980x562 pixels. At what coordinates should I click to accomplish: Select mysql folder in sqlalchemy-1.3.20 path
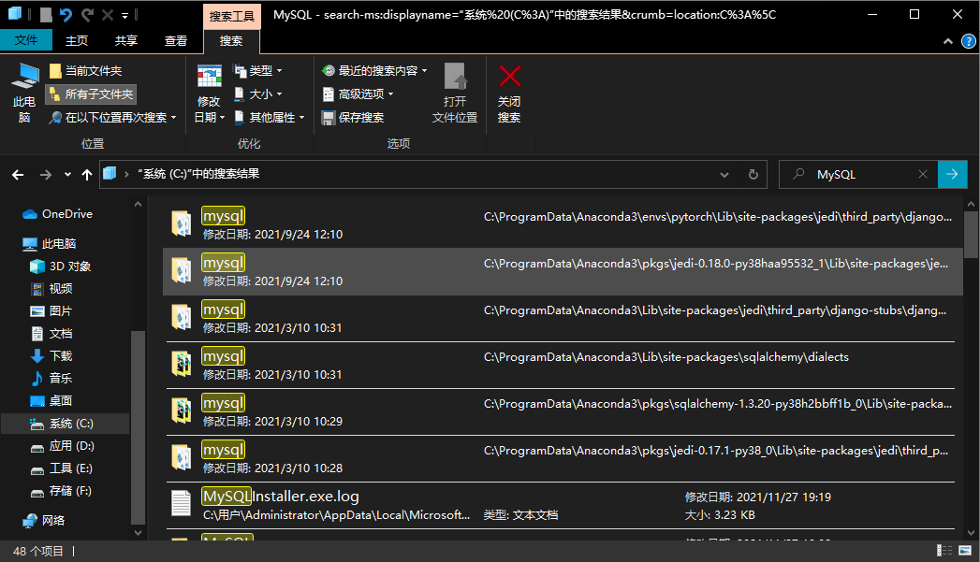point(562,412)
